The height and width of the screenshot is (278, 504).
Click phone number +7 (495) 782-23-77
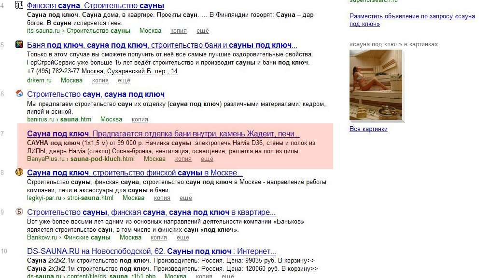[54, 71]
